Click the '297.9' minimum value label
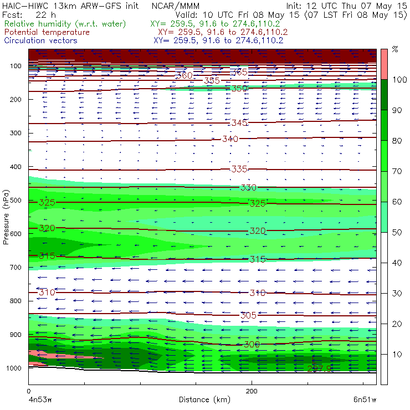 tap(320, 368)
